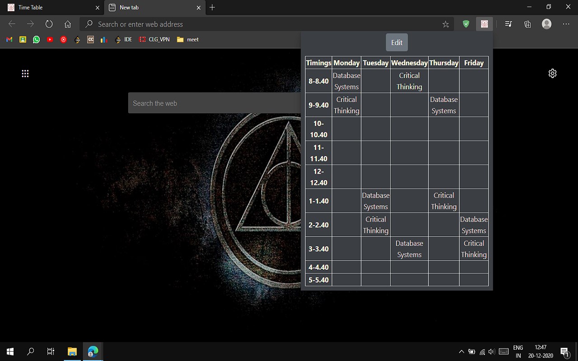Image resolution: width=578 pixels, height=361 pixels.
Task: Open the CC CodeChef bookmark icon
Action: coord(90,40)
